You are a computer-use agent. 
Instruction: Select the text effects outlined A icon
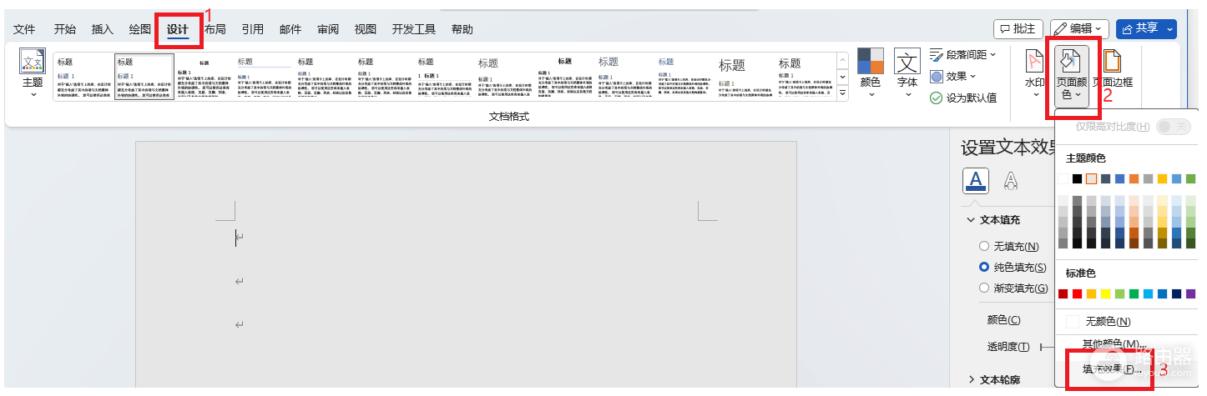(x=1010, y=180)
